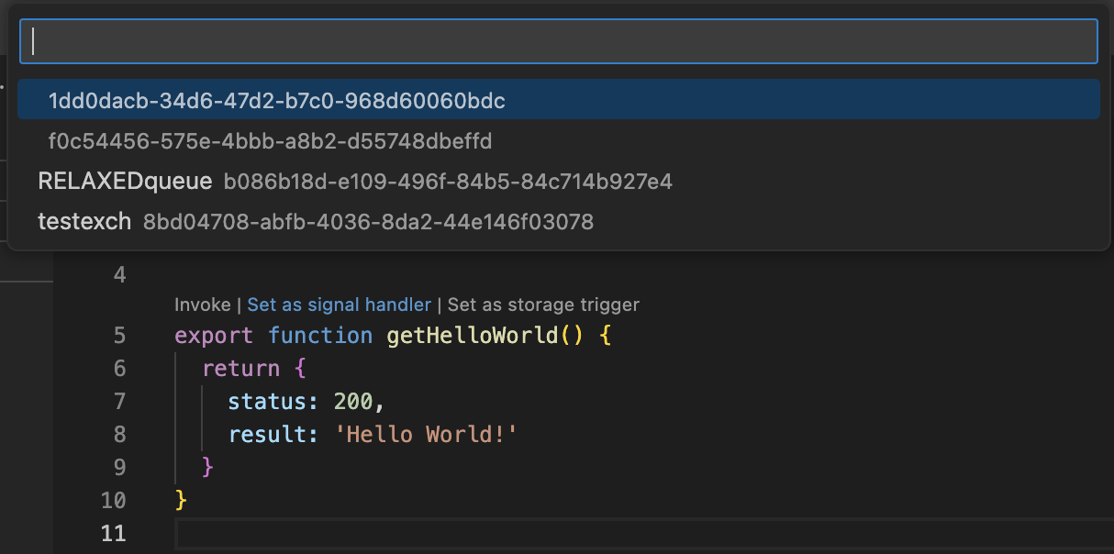Click empty line 11 in the editor

tap(367, 534)
